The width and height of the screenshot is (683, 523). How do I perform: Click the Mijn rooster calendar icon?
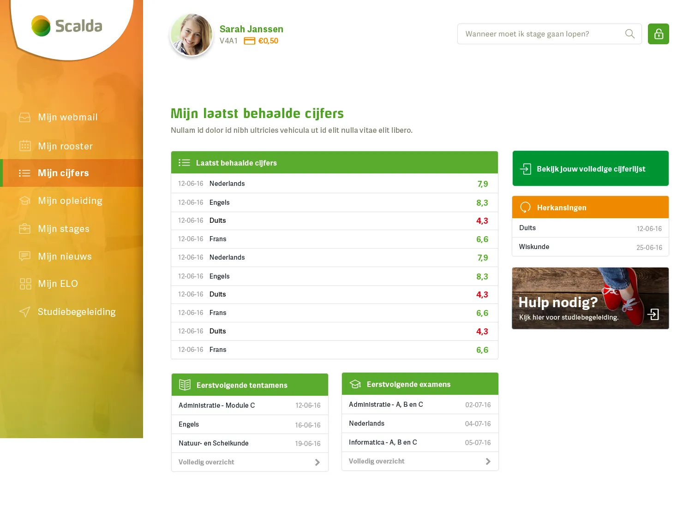coord(25,146)
